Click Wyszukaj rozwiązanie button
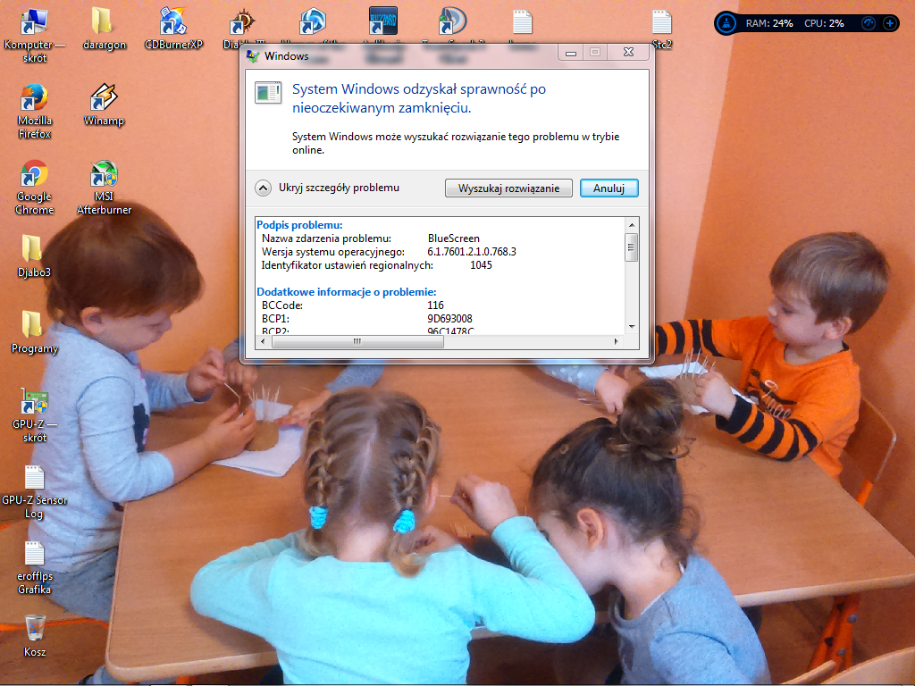This screenshot has width=915, height=686. [508, 188]
